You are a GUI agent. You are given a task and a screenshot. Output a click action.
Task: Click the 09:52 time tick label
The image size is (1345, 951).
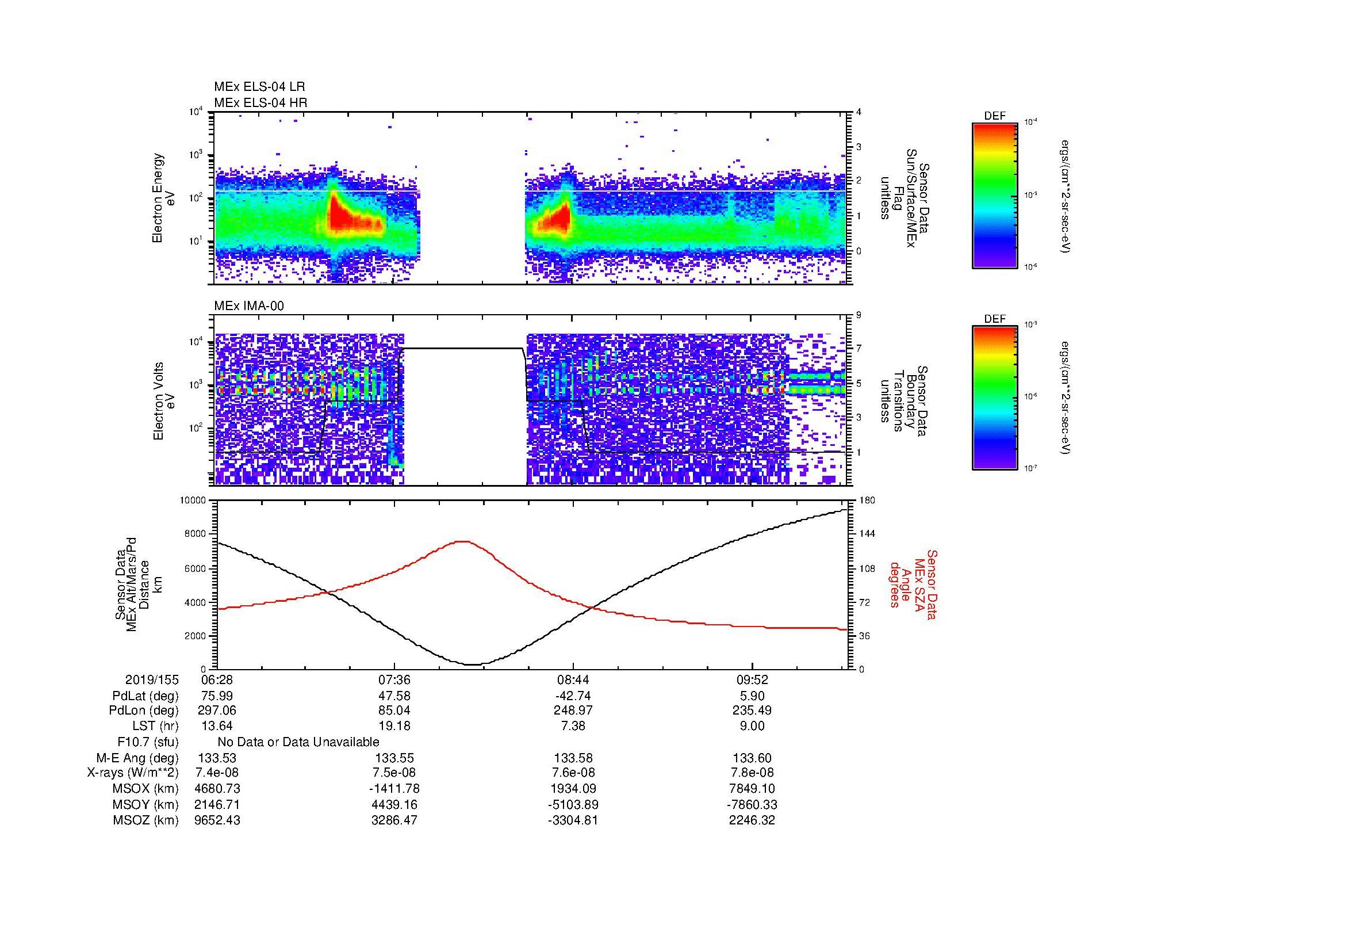752,680
